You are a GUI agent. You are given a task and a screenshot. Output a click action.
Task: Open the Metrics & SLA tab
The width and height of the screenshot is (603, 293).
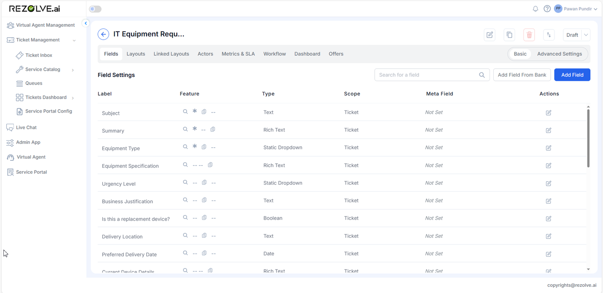[x=238, y=54]
